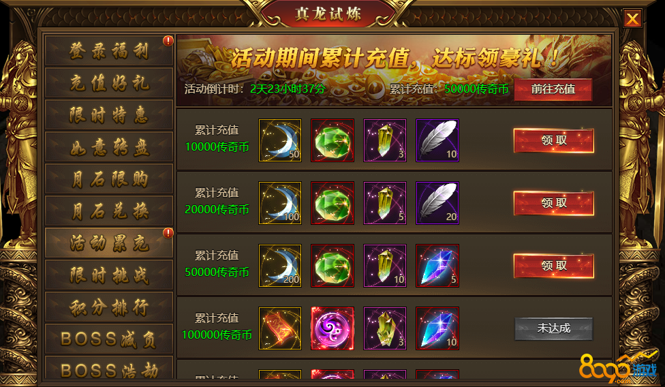Claim the 50000传奇币 reward with 领取
The height and width of the screenshot is (387, 665).
(553, 266)
